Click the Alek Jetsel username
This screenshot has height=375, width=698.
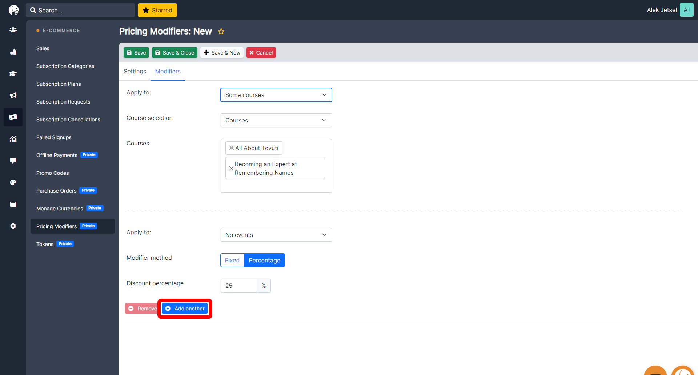tap(662, 10)
